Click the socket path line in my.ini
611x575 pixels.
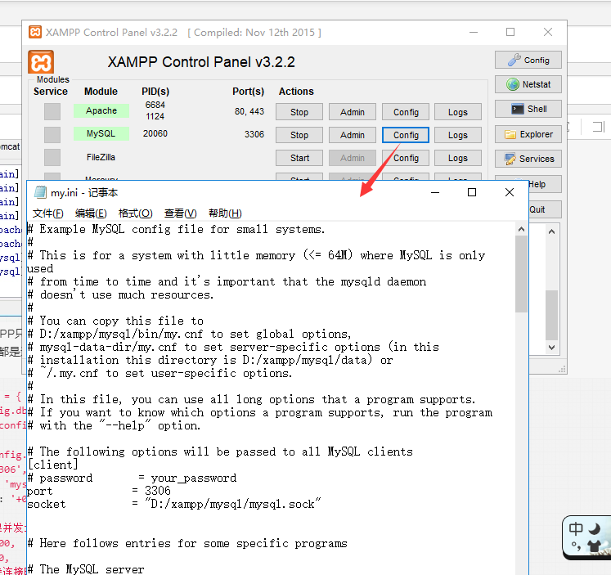[174, 504]
